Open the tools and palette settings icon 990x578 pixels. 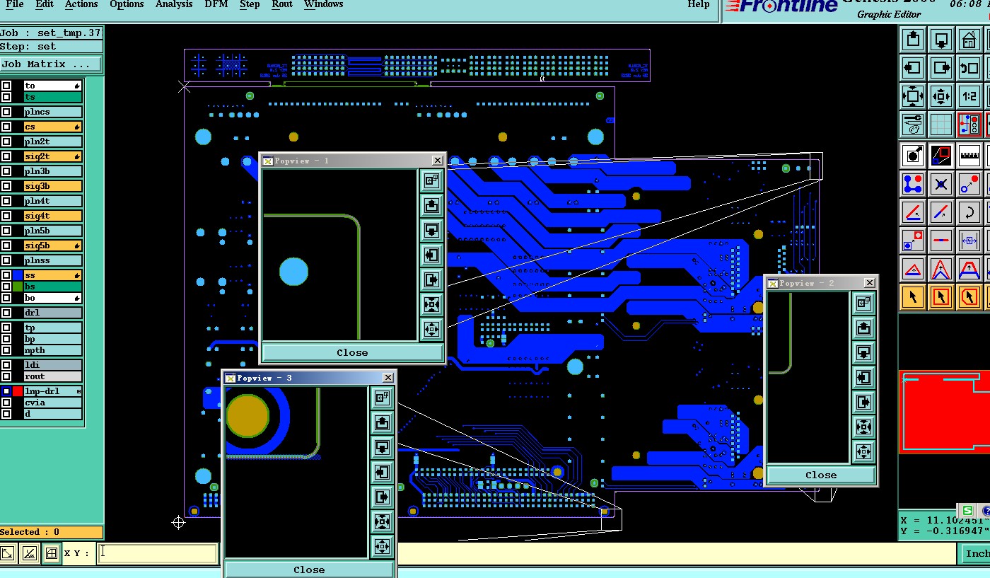tap(913, 125)
